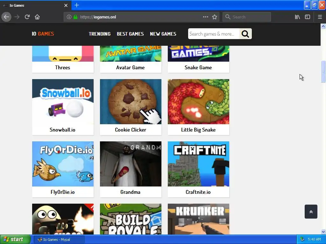The image size is (326, 244).
Task: Click the site search magnifier button
Action: click(245, 34)
